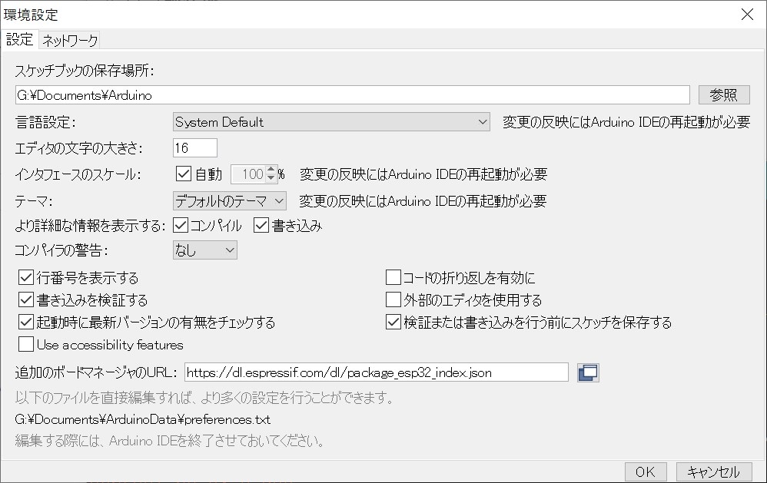Viewport: 767px width, 483px height.
Task: Click the 参照 browse button
Action: pyautogui.click(x=723, y=94)
